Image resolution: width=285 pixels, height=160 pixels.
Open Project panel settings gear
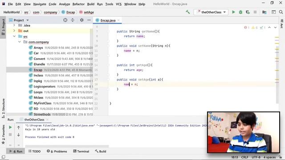pos(81,20)
